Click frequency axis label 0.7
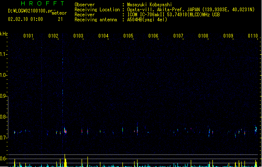262x167 pixels. coord(3,138)
